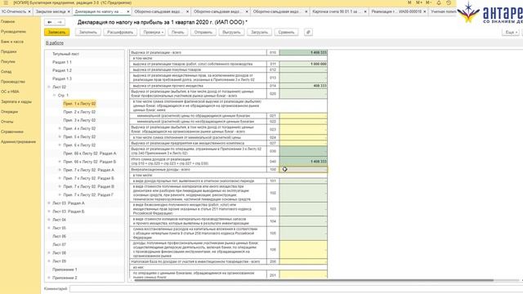Click the Выгрузить button

231,33
